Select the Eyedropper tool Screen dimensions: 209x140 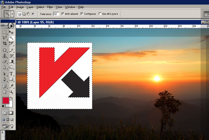11,86
